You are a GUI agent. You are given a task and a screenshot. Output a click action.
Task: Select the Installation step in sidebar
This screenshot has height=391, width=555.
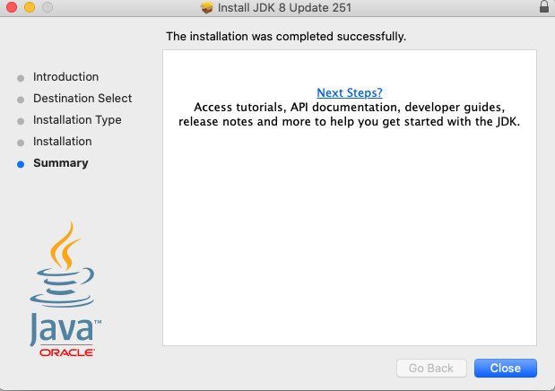(63, 142)
